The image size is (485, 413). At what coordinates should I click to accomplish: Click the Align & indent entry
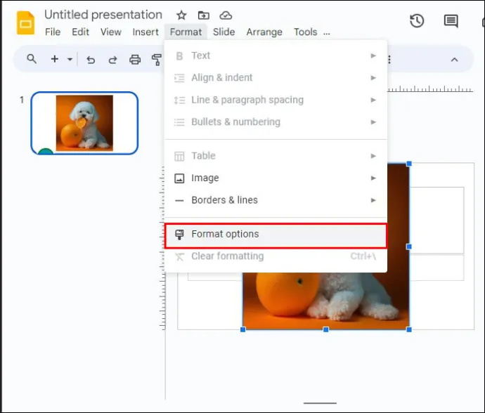point(276,77)
